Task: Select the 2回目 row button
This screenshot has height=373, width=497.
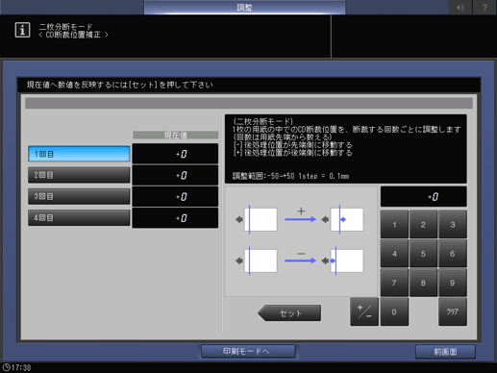Action: pyautogui.click(x=79, y=175)
